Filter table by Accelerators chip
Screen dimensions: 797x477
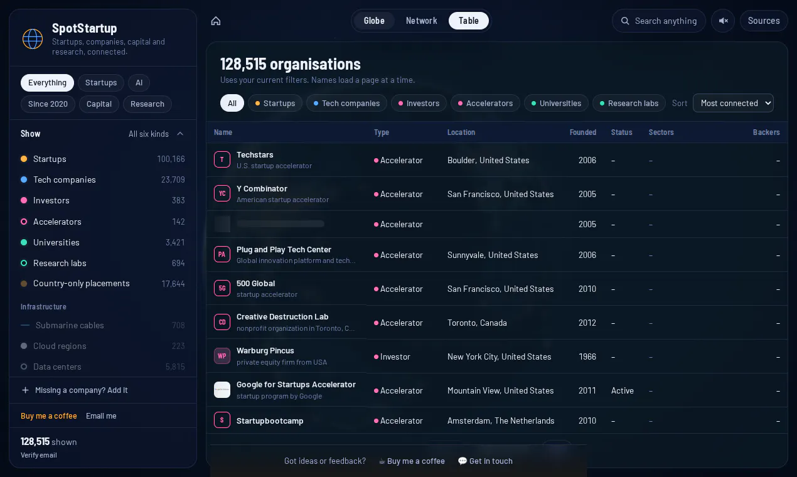486,103
